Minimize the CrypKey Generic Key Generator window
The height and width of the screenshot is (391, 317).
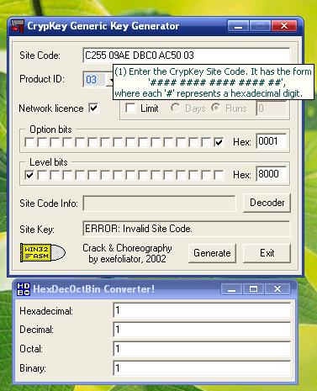(238, 26)
